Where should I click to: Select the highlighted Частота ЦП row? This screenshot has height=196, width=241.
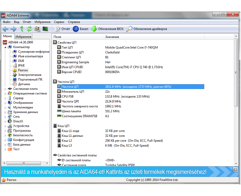(130, 87)
